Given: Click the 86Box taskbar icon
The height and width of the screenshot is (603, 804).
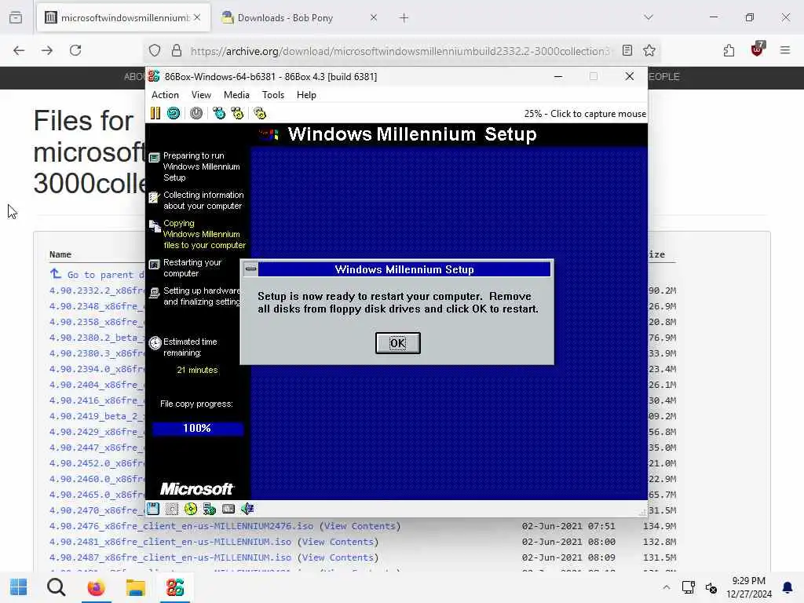Looking at the screenshot, I should [175, 587].
